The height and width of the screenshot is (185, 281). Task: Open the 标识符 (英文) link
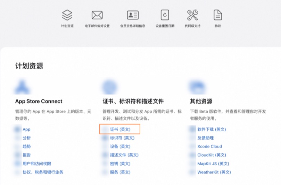(x=122, y=138)
